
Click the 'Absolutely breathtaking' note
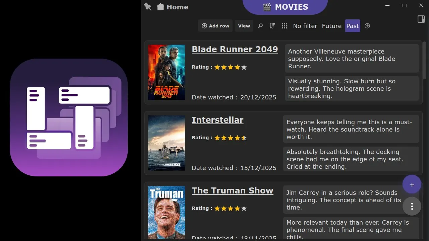351,159
